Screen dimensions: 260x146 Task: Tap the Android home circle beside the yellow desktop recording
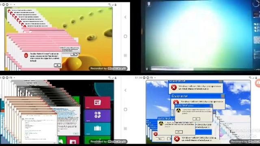click(x=126, y=36)
